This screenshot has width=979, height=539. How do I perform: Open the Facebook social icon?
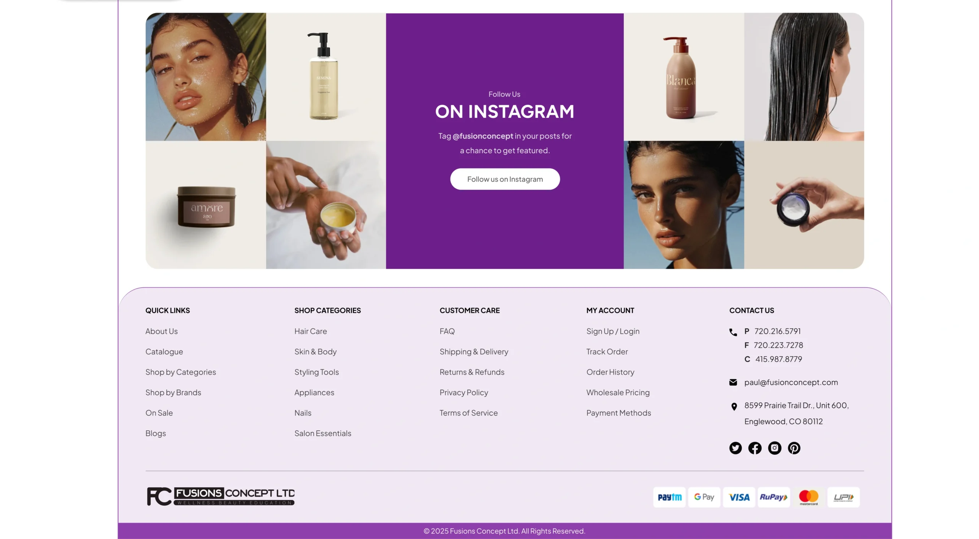[x=755, y=448]
